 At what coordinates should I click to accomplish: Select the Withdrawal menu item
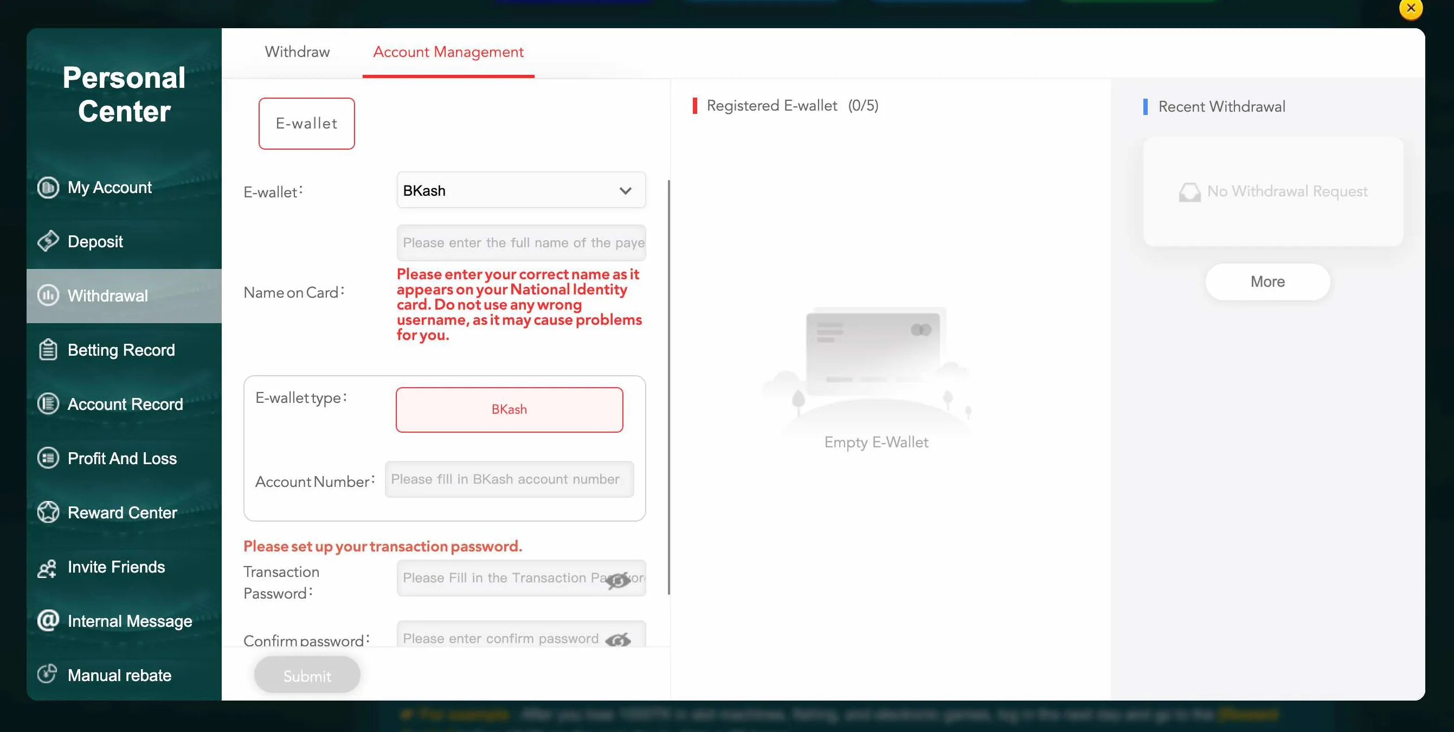click(124, 296)
